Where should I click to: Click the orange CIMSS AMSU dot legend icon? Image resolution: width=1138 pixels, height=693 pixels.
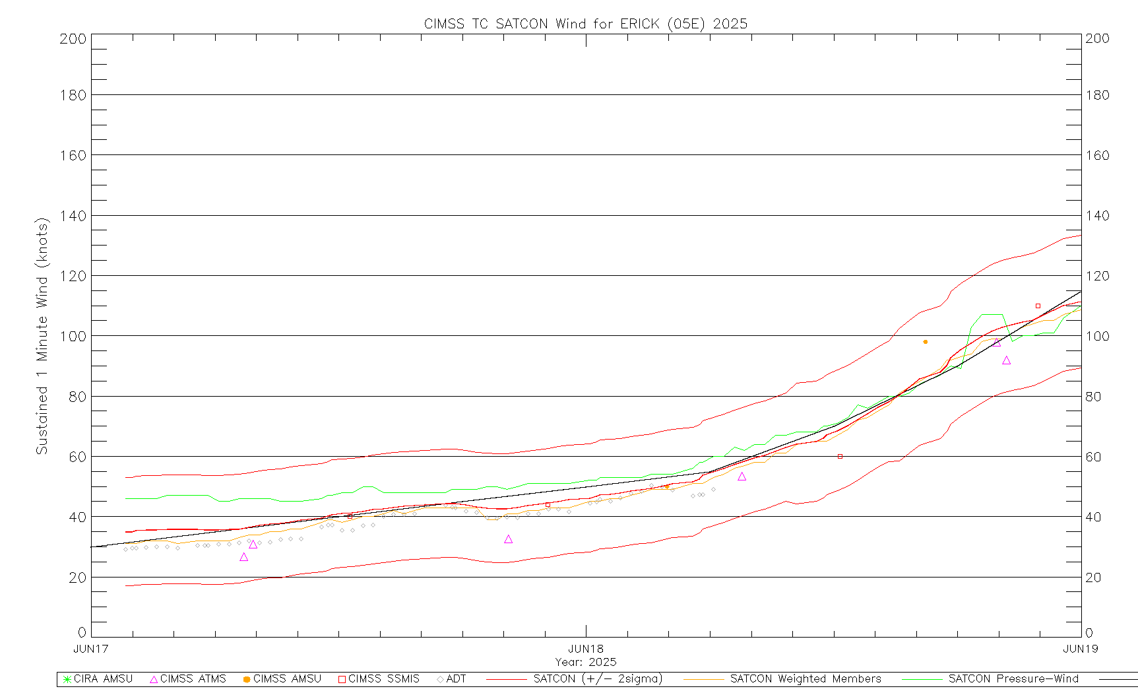click(246, 679)
